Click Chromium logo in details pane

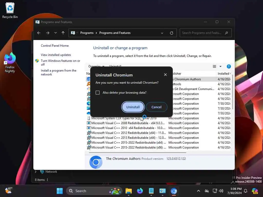96,162
